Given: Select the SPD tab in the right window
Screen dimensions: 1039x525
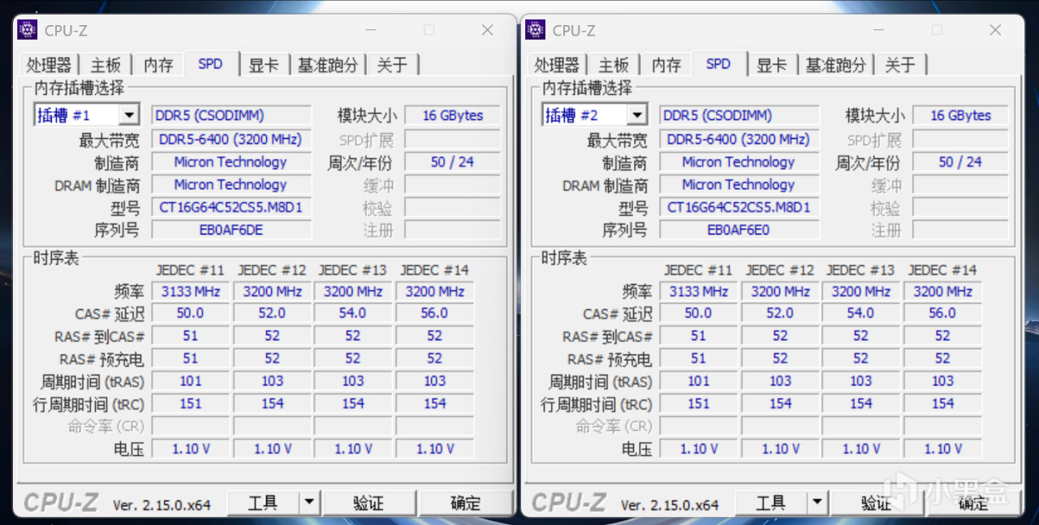Looking at the screenshot, I should click(718, 63).
